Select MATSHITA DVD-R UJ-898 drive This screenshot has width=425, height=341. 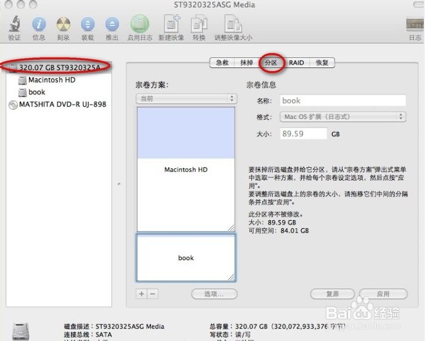pos(57,104)
